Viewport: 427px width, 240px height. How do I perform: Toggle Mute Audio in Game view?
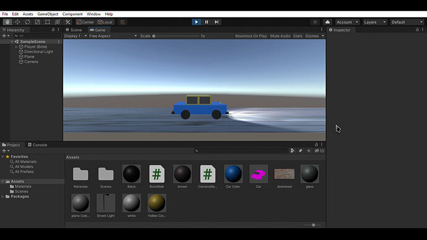(280, 36)
